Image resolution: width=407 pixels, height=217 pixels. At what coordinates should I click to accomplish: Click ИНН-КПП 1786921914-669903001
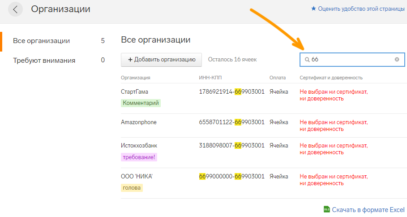pos(231,92)
